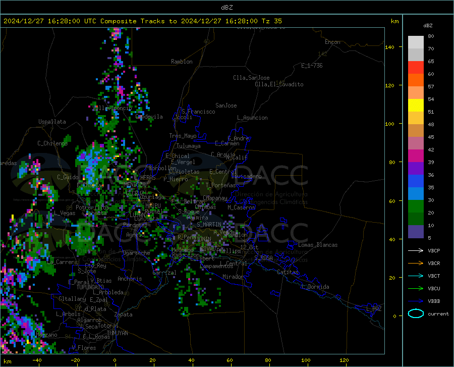The image size is (454, 367).
Task: Click the MENDOZA city label
Action: tap(134, 184)
